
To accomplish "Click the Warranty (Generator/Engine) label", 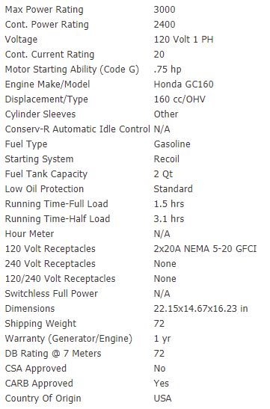I will pos(69,339).
